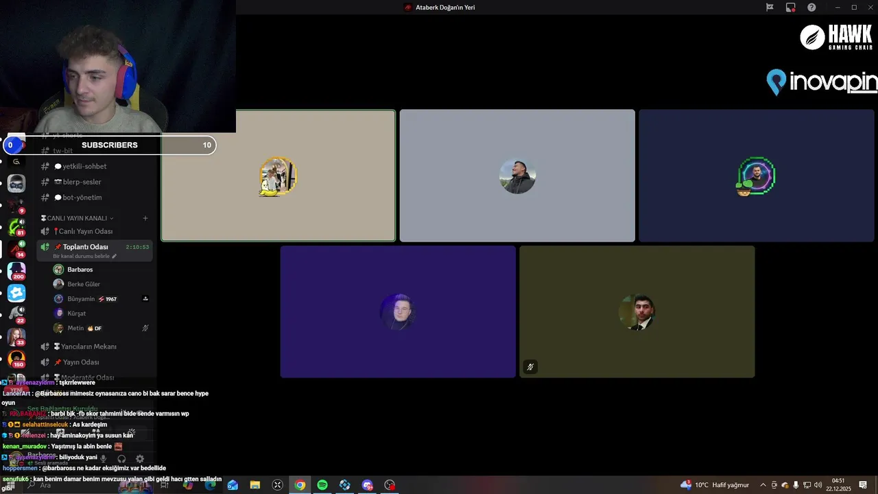Click Barbaros in the voice participants

tap(101, 270)
